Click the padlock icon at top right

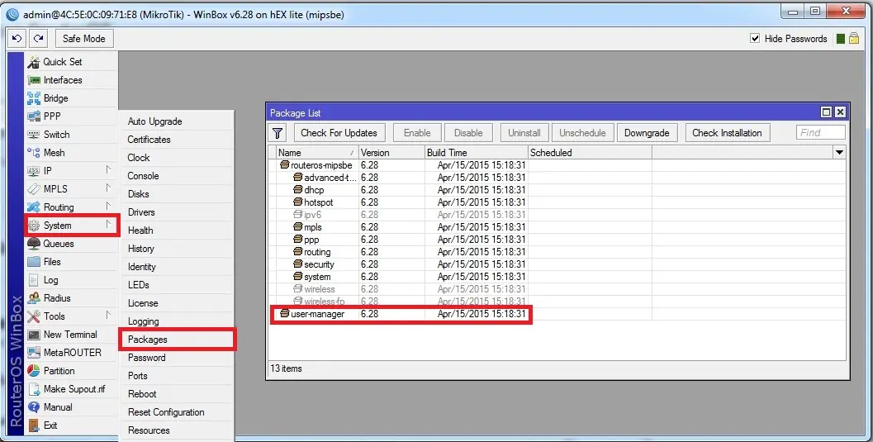click(x=854, y=38)
